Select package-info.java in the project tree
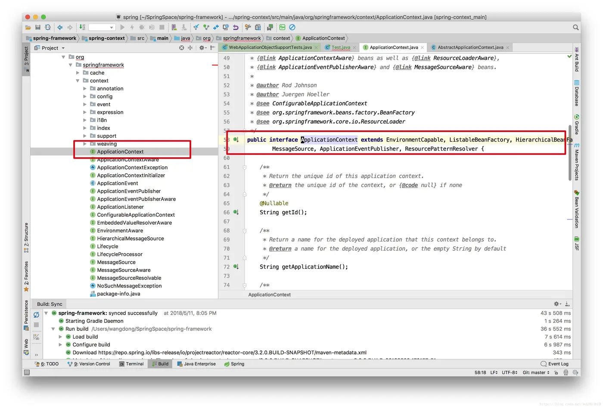Screen dimensions: 603x408 118,294
